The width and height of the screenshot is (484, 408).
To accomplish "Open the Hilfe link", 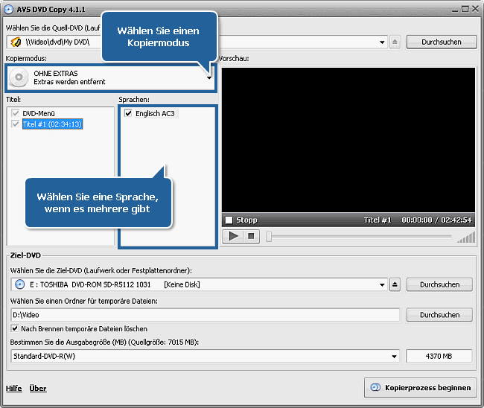I will (x=14, y=388).
